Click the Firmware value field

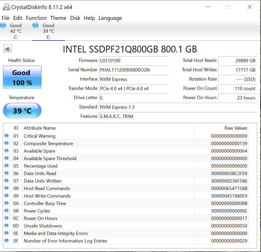(x=133, y=61)
